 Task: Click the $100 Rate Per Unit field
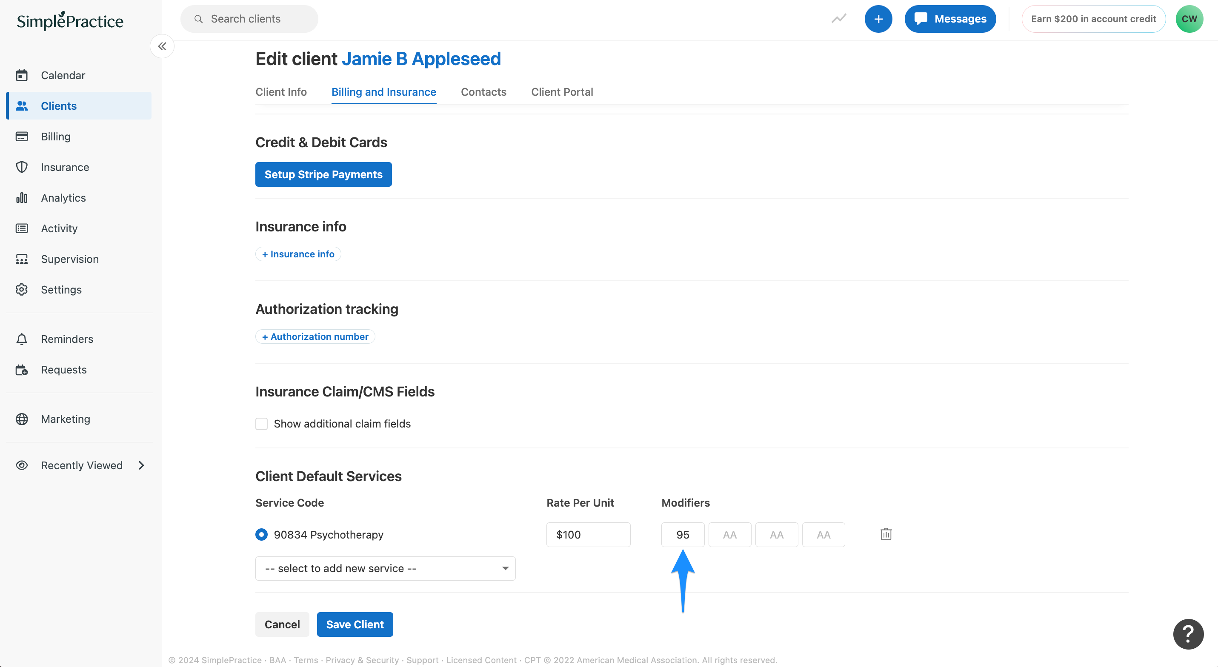(x=588, y=535)
